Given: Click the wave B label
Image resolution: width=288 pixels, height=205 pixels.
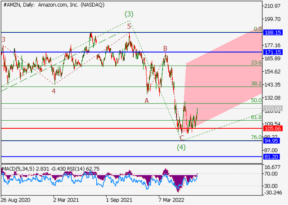Looking at the screenshot, I should [x=165, y=48].
